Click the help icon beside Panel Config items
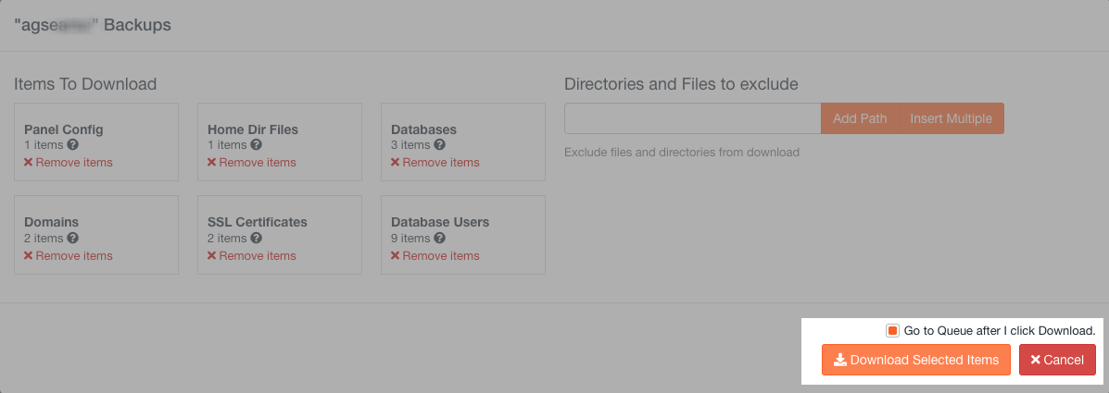1109x393 pixels. coord(73,144)
